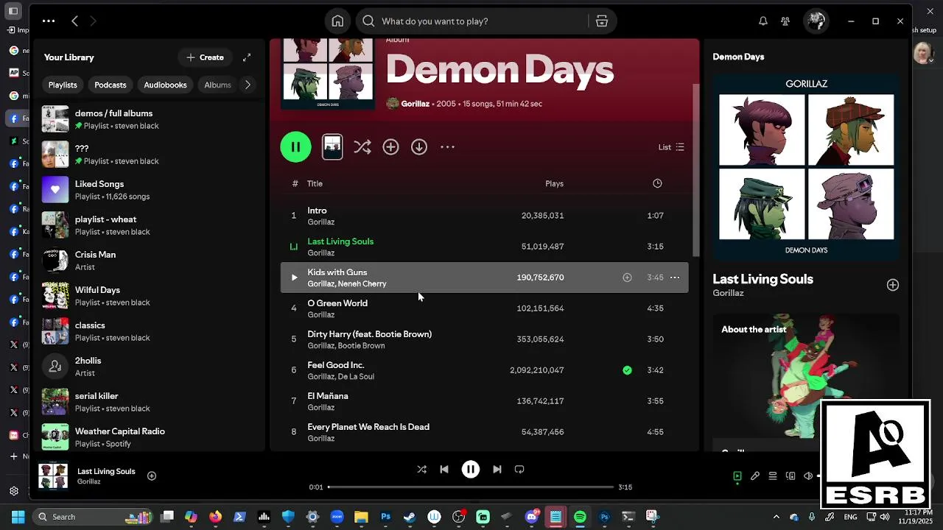The width and height of the screenshot is (943, 530).
Task: Skip to the next track
Action: pyautogui.click(x=497, y=470)
